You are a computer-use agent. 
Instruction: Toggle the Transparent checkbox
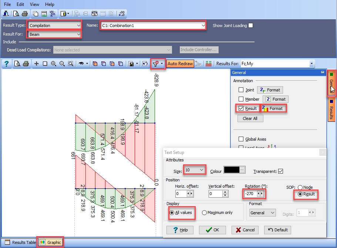point(280,171)
